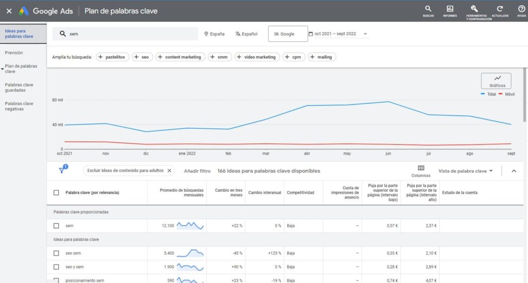Click the sem monthly trend sparkline
The width and height of the screenshot is (528, 283).
tap(190, 226)
